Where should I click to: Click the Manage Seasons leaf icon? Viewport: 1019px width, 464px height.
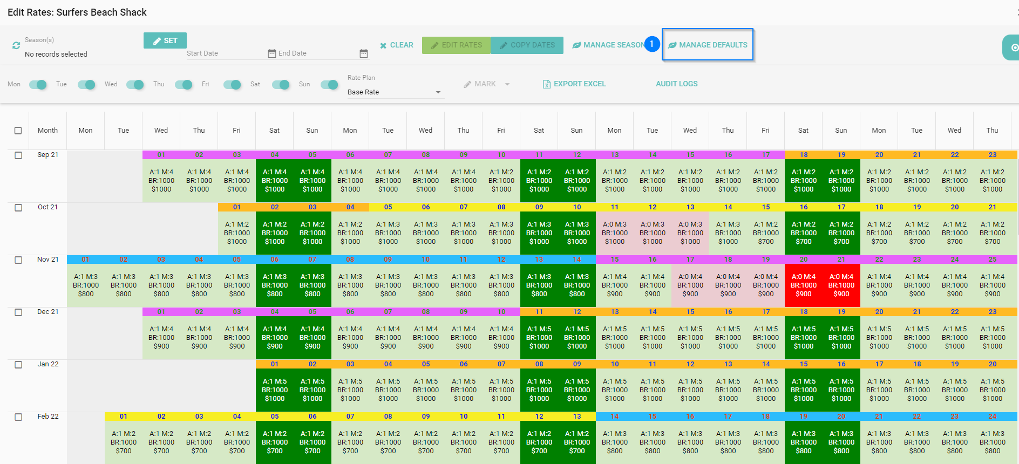[x=576, y=45]
